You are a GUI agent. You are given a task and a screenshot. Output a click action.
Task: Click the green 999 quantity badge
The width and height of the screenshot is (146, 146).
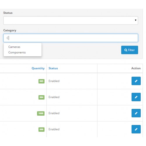41,129
